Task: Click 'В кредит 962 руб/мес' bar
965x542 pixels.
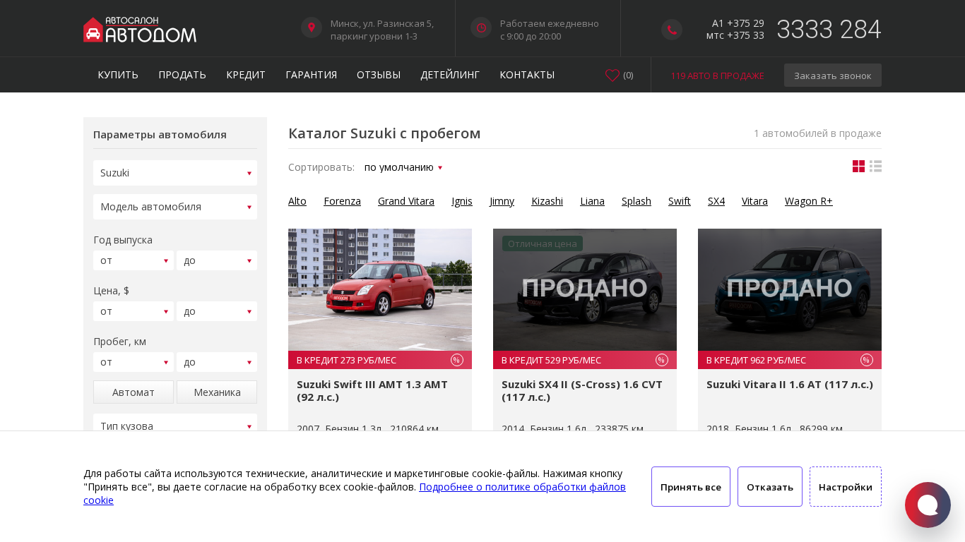Action: click(790, 360)
